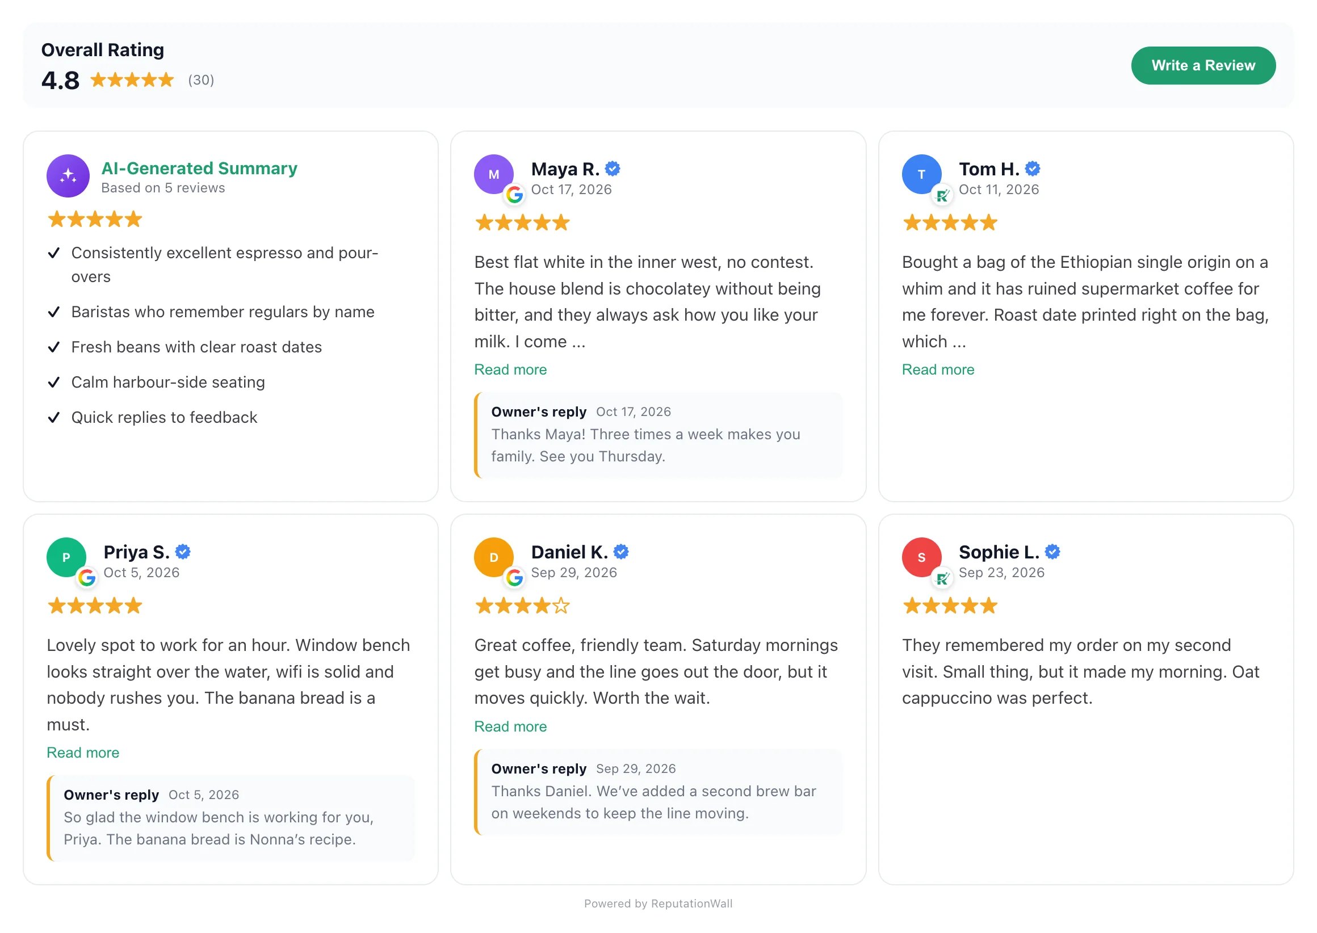Click verified badge next to Sophie L.
The height and width of the screenshot is (933, 1317).
click(x=1052, y=552)
